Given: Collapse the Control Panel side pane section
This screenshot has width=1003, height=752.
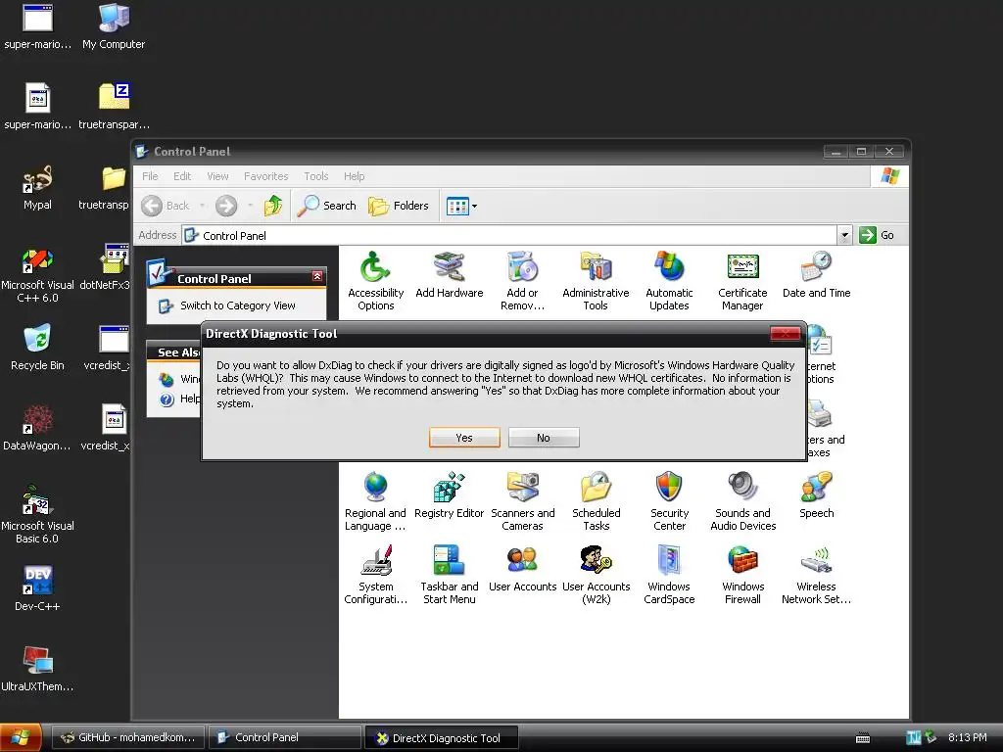Looking at the screenshot, I should (x=317, y=276).
